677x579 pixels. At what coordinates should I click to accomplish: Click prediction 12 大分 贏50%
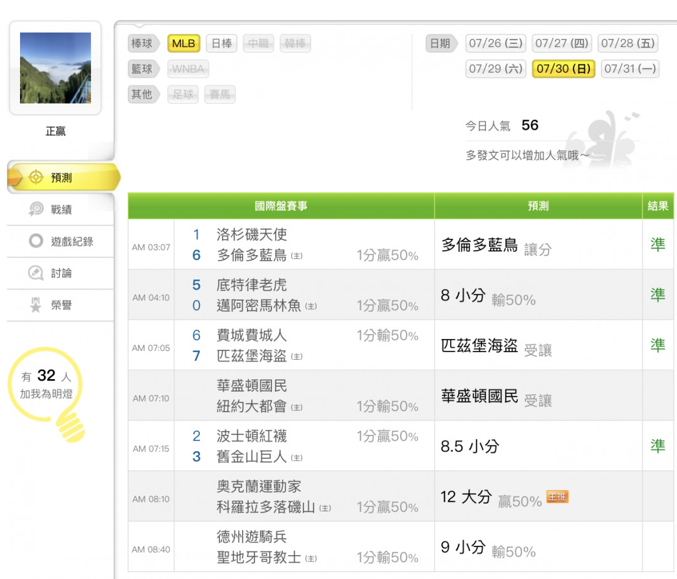491,498
